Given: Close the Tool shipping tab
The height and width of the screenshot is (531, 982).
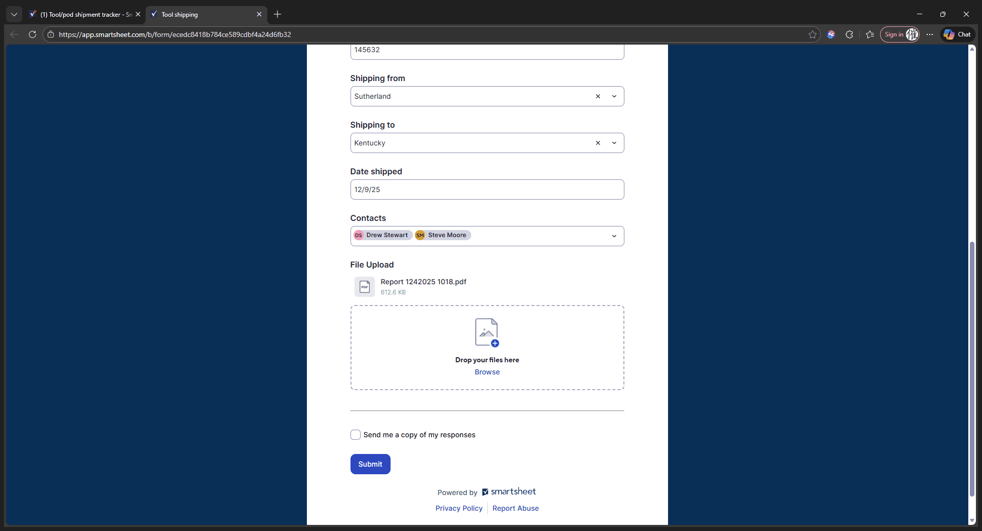Looking at the screenshot, I should tap(259, 14).
